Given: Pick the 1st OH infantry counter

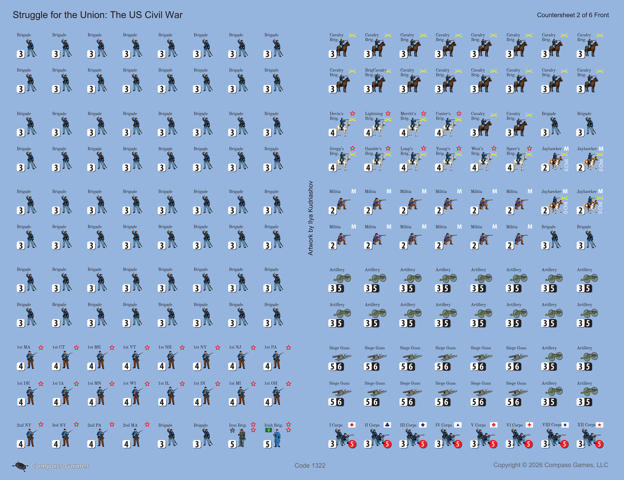Looking at the screenshot, I should [x=278, y=394].
